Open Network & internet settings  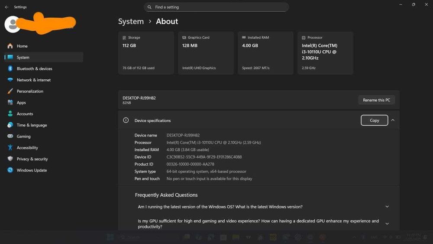click(33, 80)
